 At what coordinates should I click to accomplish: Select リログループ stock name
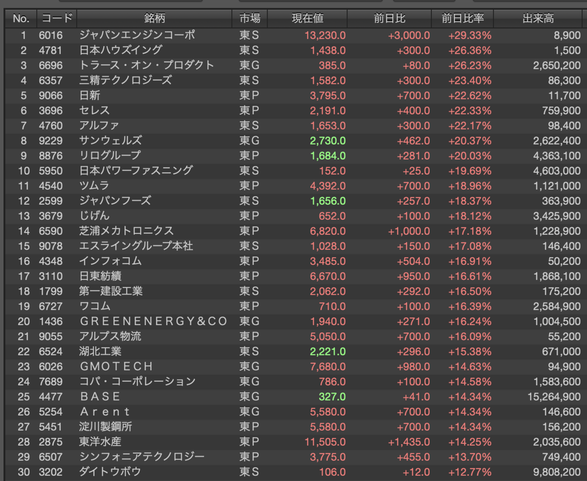coord(110,156)
